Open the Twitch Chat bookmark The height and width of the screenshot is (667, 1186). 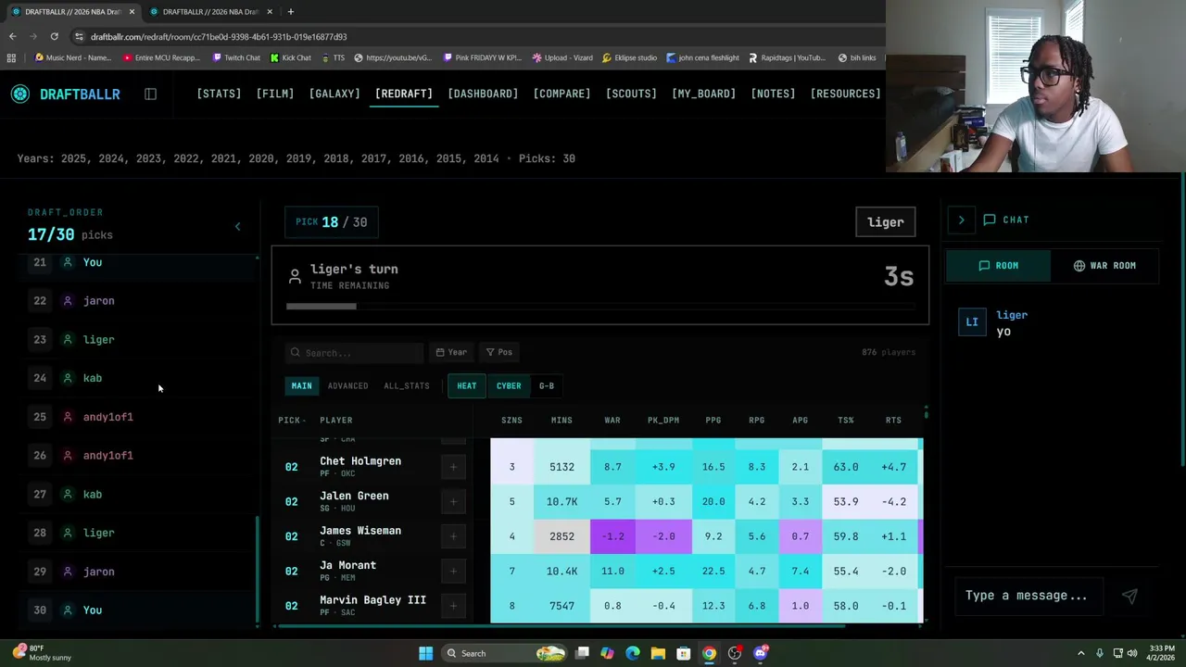(x=235, y=57)
